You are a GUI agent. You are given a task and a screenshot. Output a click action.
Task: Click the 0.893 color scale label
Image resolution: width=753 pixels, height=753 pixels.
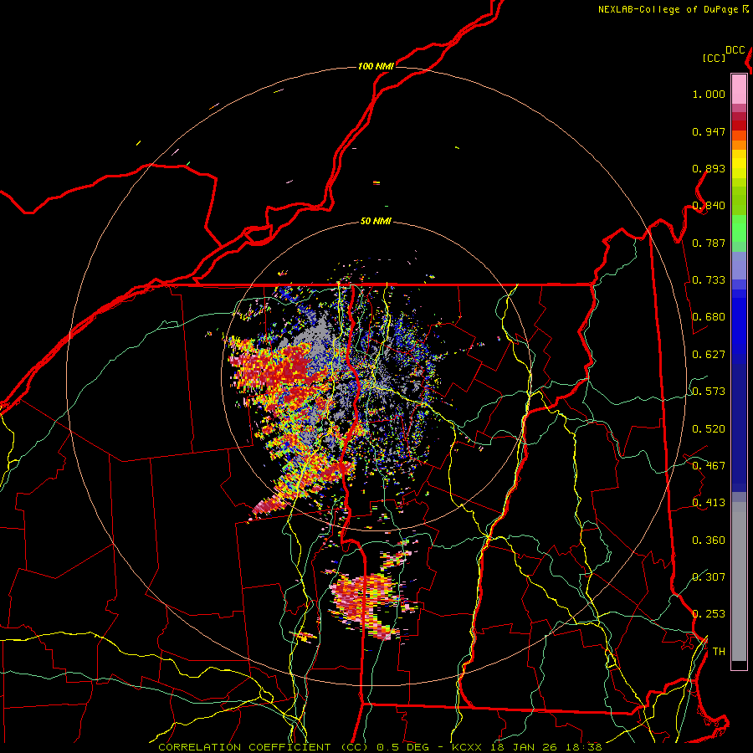pos(709,168)
